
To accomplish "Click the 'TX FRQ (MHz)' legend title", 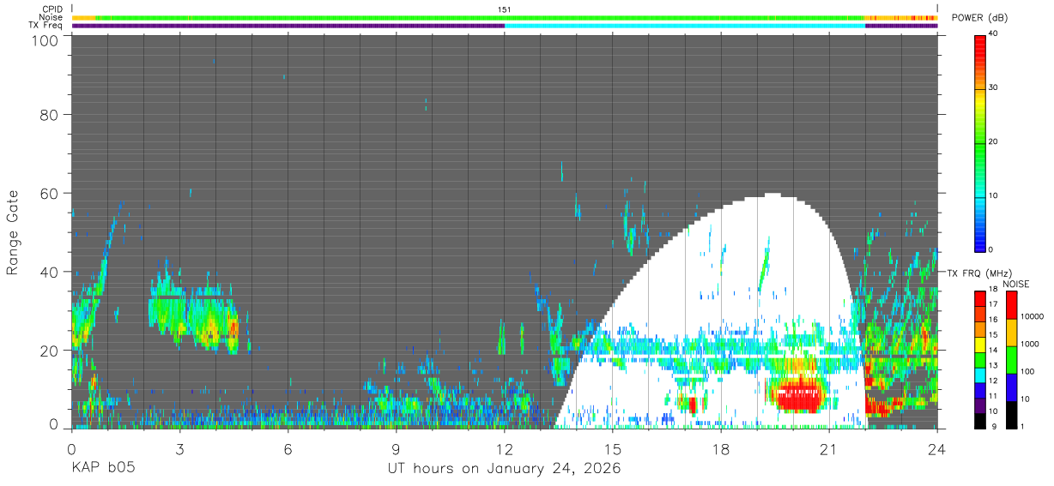I will pos(979,273).
